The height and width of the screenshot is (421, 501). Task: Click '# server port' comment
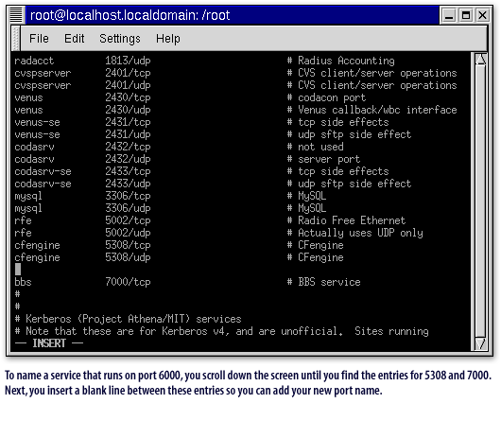(323, 159)
